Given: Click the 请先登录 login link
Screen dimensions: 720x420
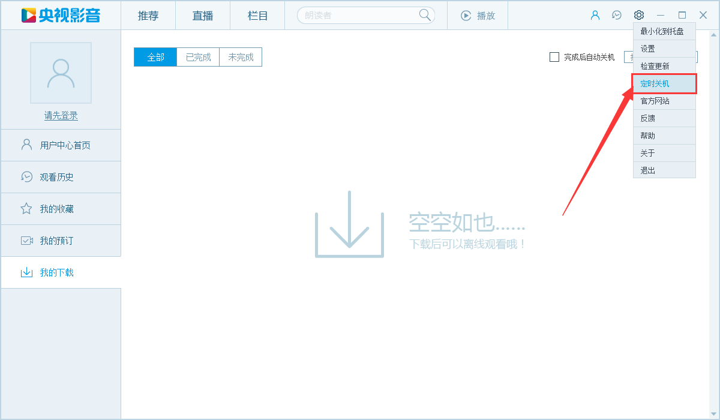Looking at the screenshot, I should pos(60,115).
